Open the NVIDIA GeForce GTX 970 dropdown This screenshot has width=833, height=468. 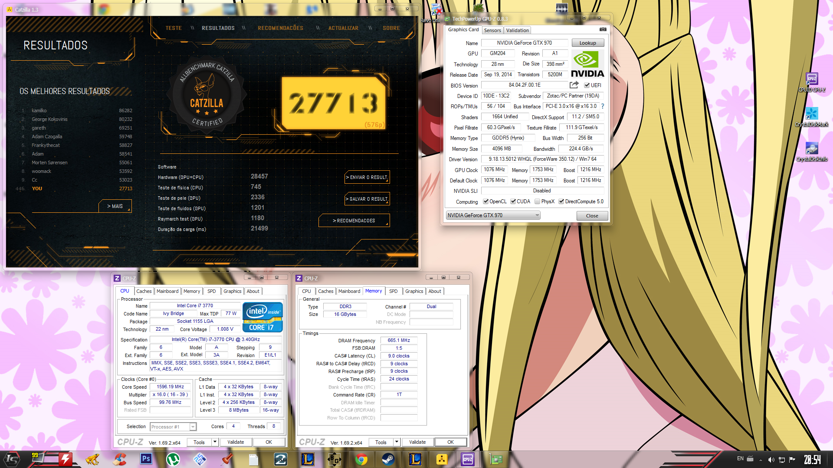493,215
